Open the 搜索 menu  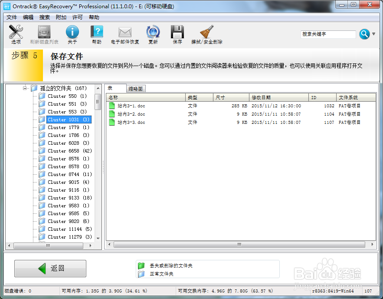(44, 17)
